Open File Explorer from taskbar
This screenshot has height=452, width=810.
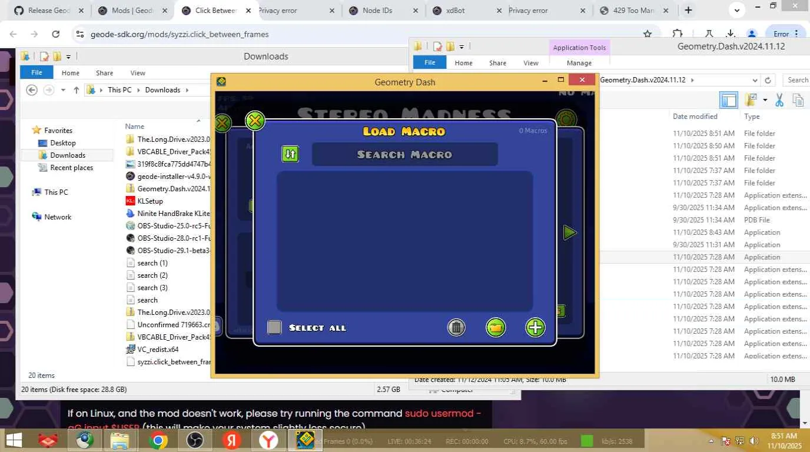[120, 440]
